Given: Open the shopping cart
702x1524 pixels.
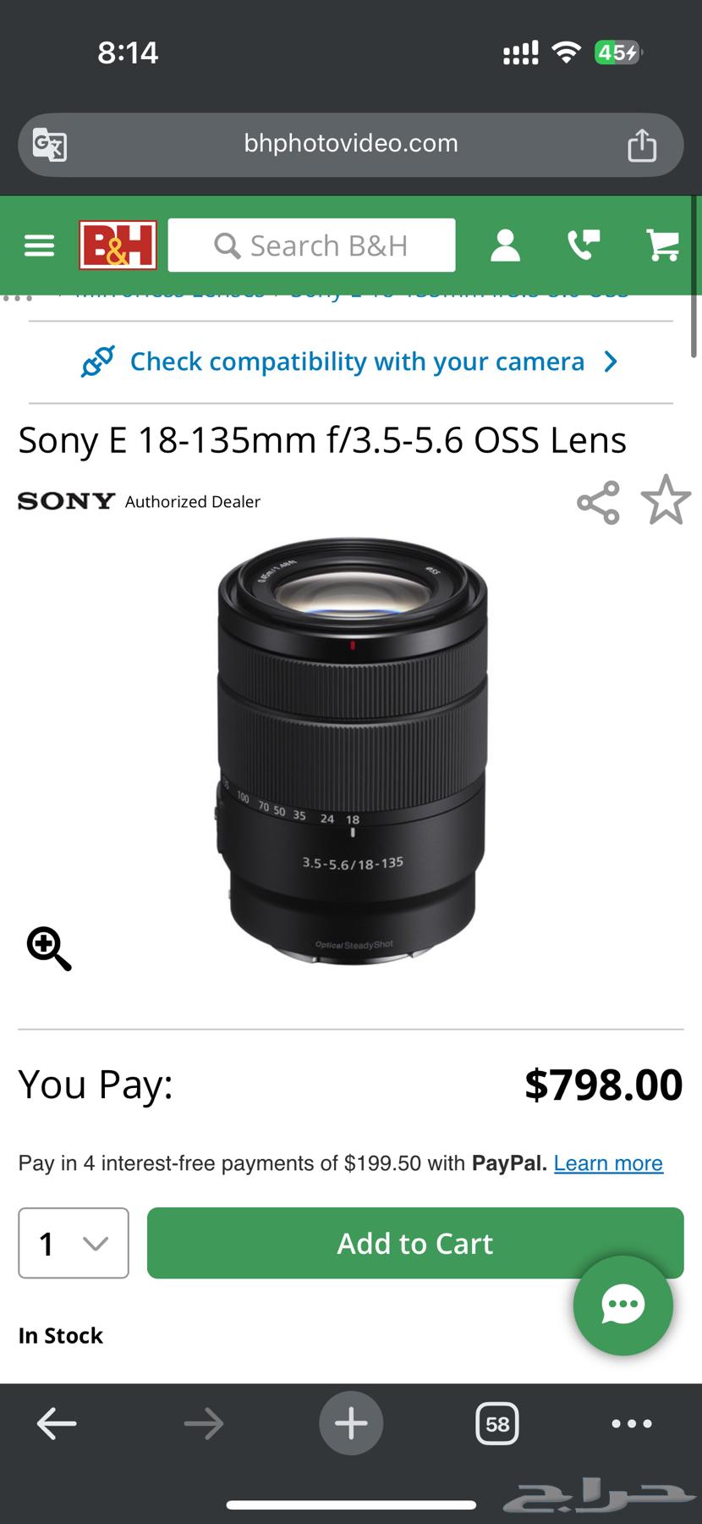Looking at the screenshot, I should tap(663, 245).
